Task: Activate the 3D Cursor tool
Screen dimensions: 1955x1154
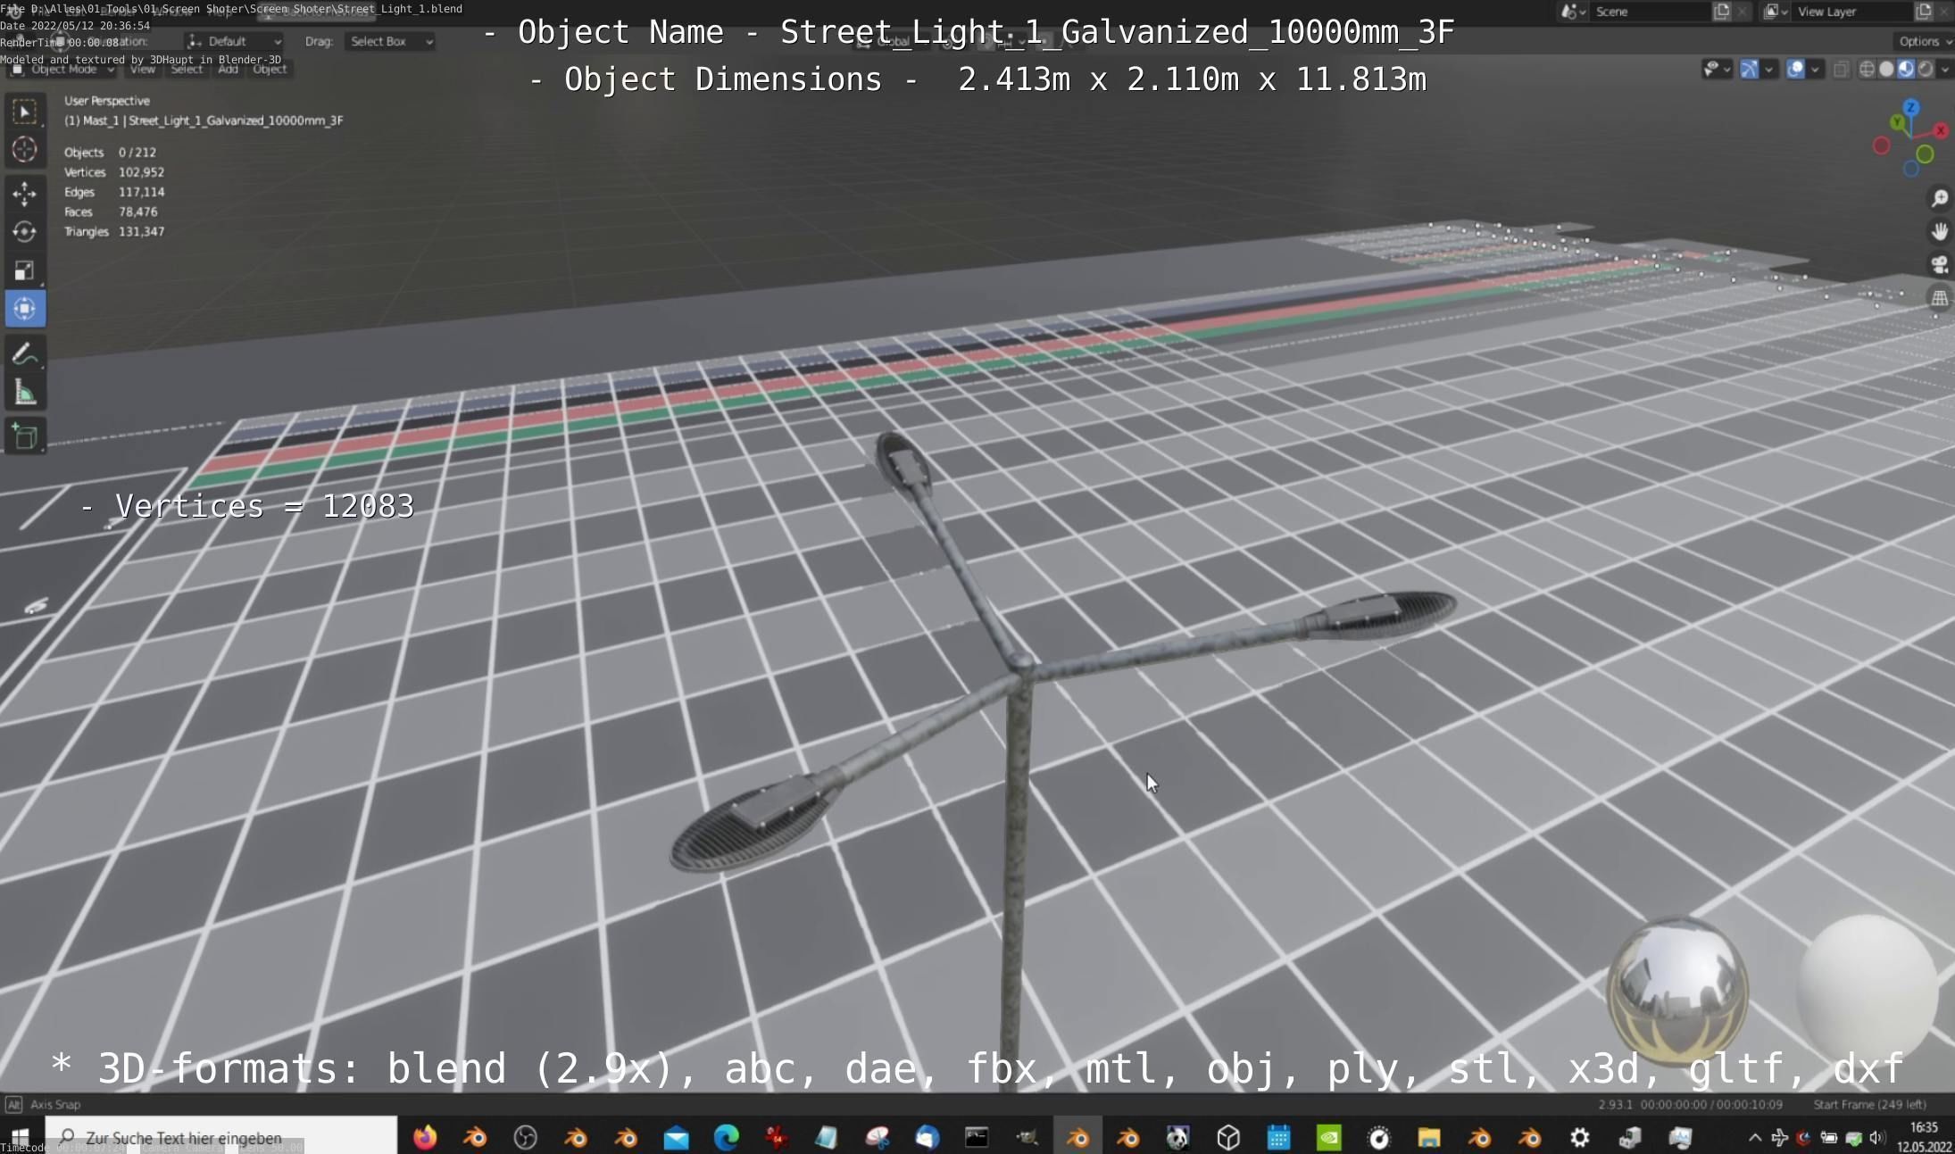Action: tap(25, 150)
